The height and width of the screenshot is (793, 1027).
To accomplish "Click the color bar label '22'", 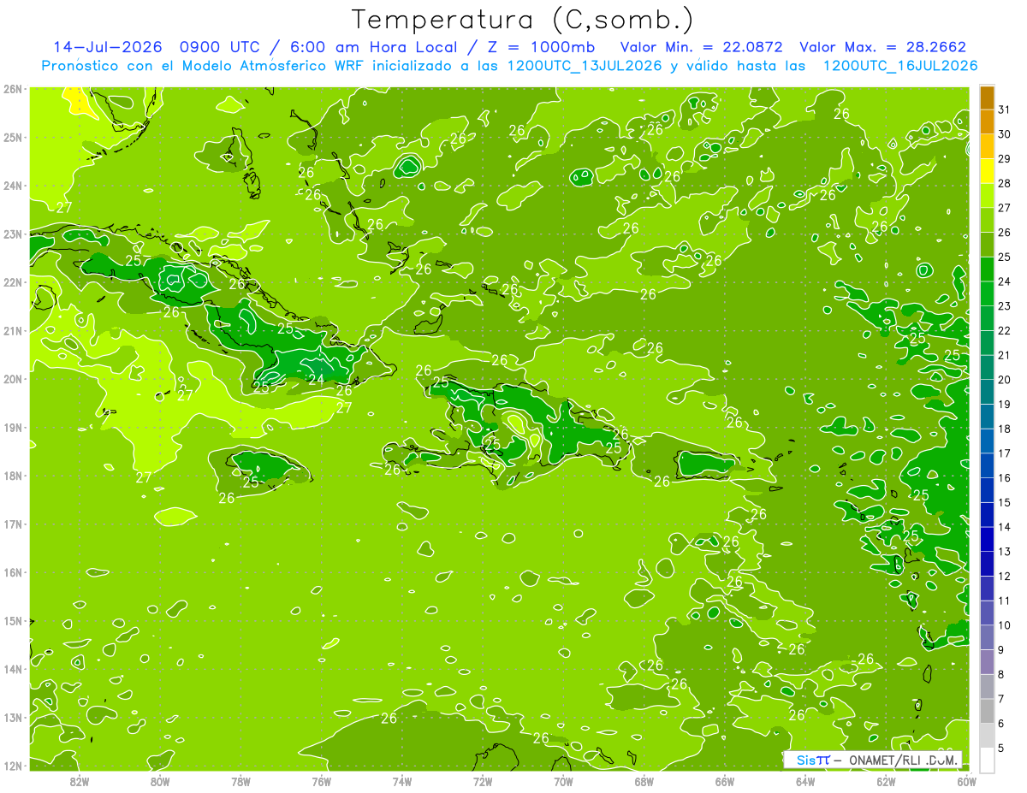I will pyautogui.click(x=1004, y=330).
